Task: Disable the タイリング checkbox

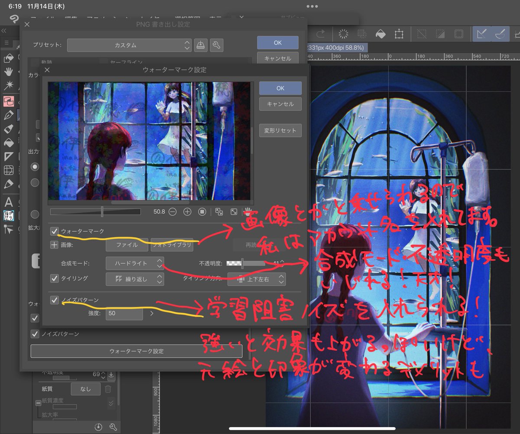Action: coord(55,279)
